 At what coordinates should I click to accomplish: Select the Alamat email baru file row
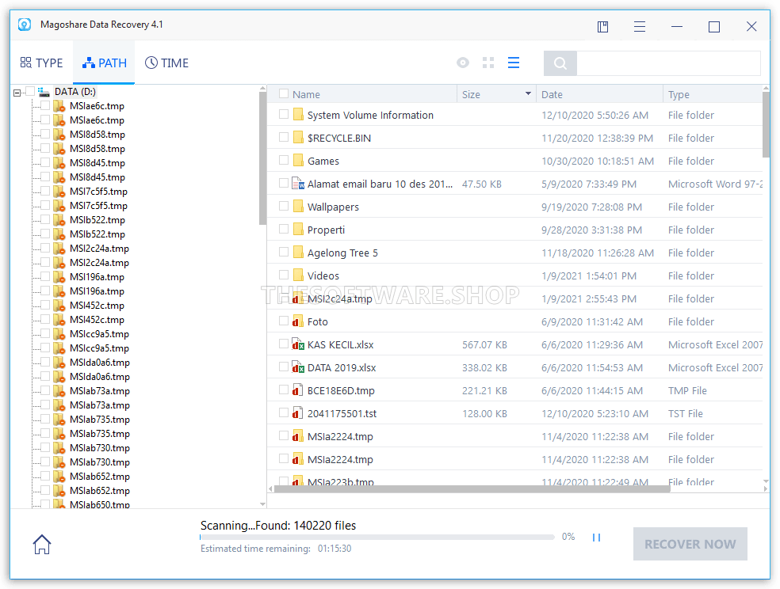click(515, 184)
